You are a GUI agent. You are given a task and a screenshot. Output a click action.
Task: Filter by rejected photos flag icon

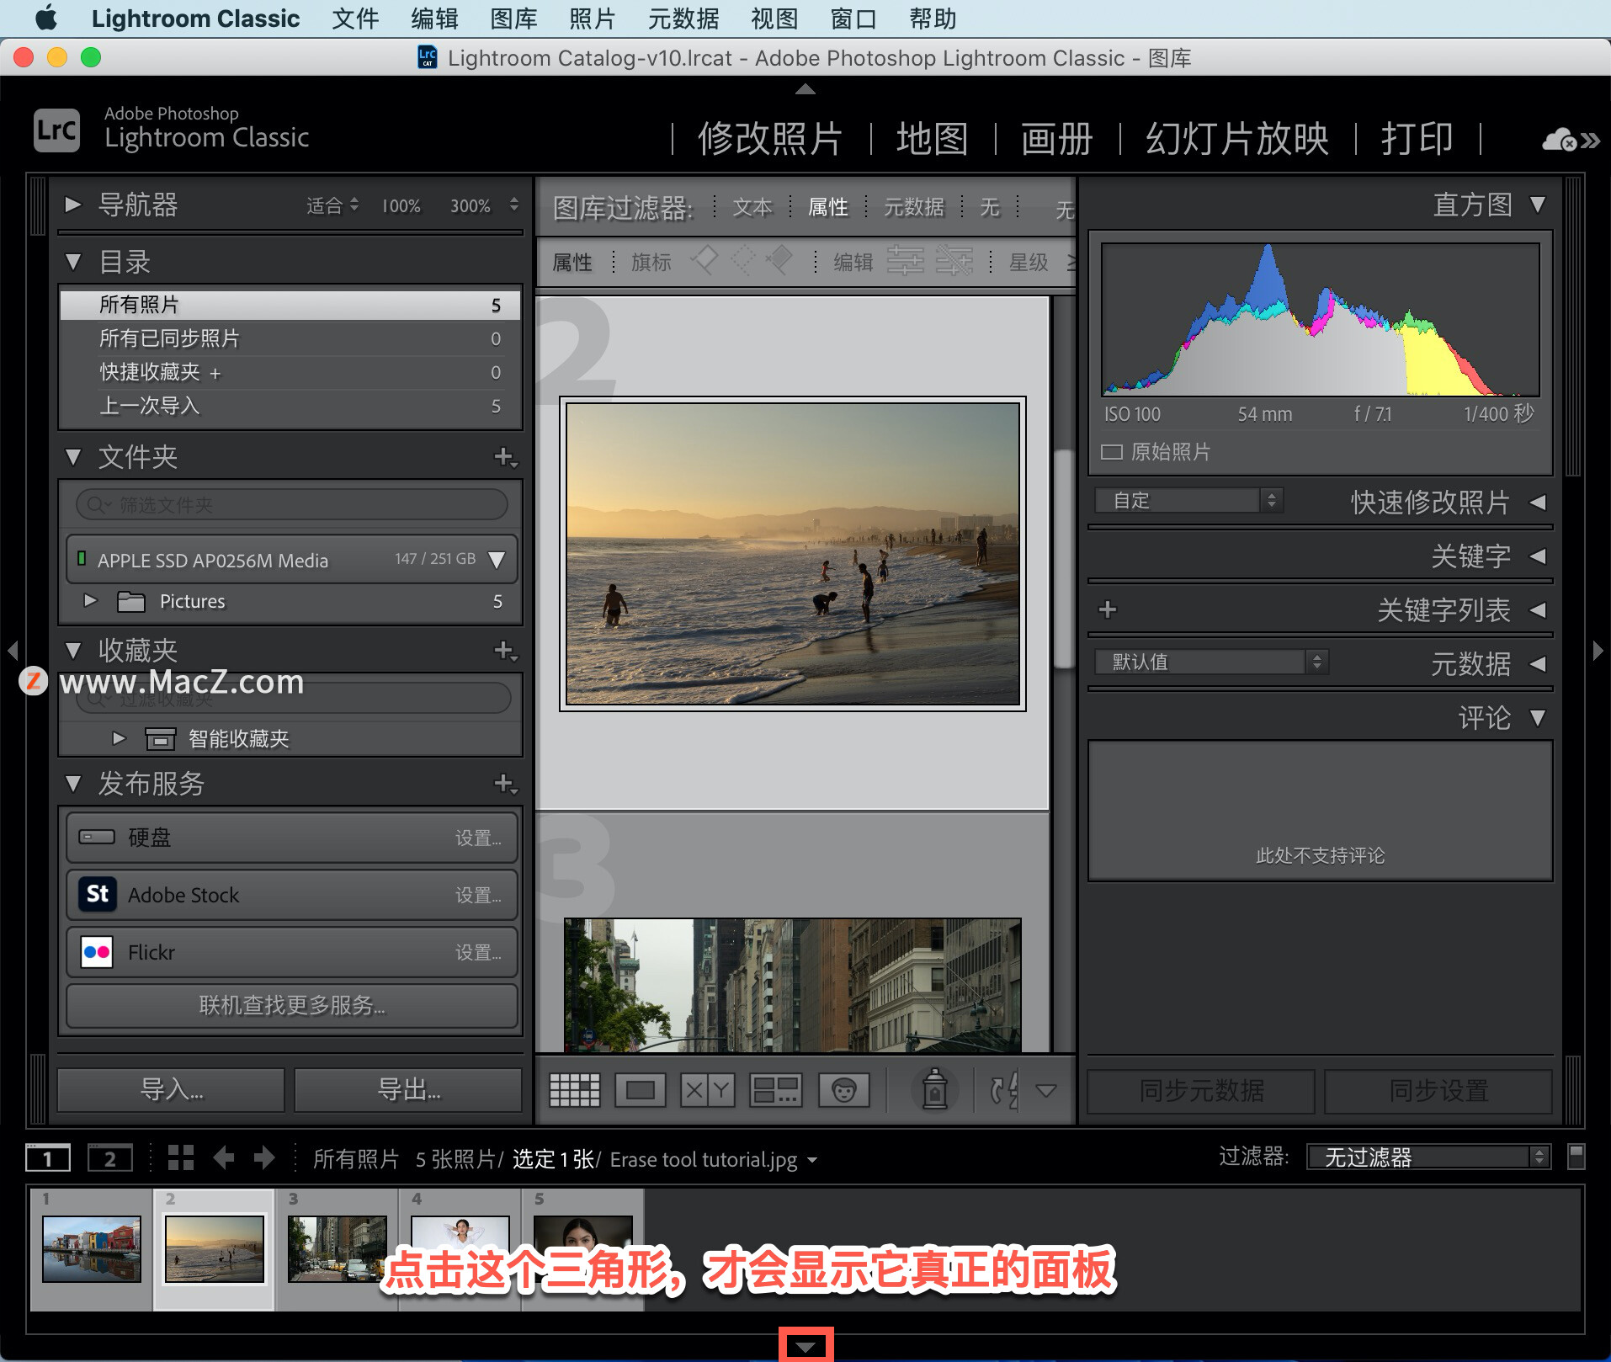(x=779, y=261)
